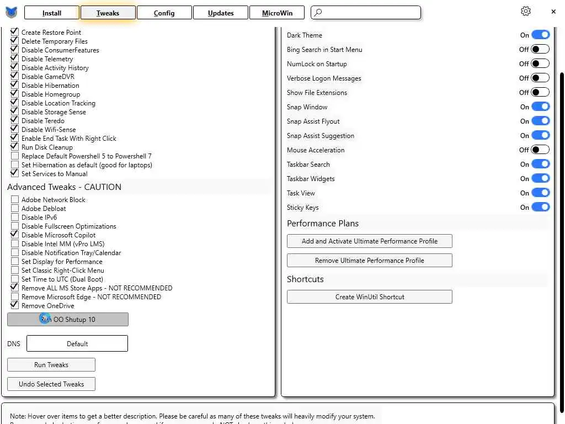Uncheck Disable Hibernation
This screenshot has height=424, width=565.
click(x=14, y=84)
